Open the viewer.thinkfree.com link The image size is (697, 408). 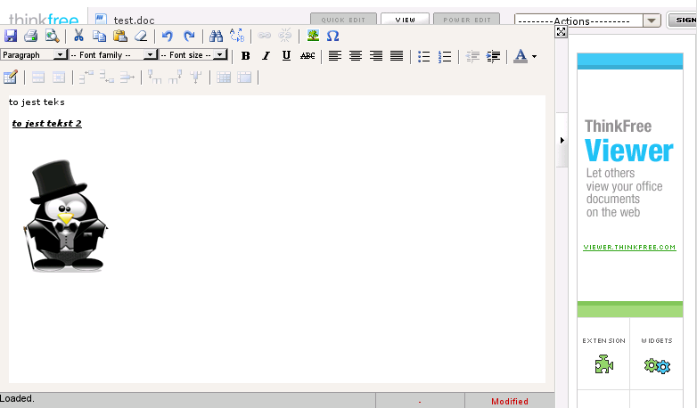pos(629,247)
